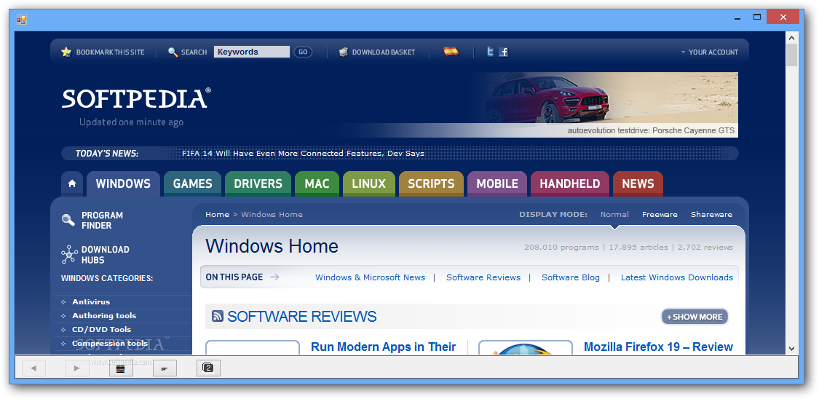Screen dimensions: 819x399
Task: Click the scrollbar down arrow
Action: [x=791, y=348]
